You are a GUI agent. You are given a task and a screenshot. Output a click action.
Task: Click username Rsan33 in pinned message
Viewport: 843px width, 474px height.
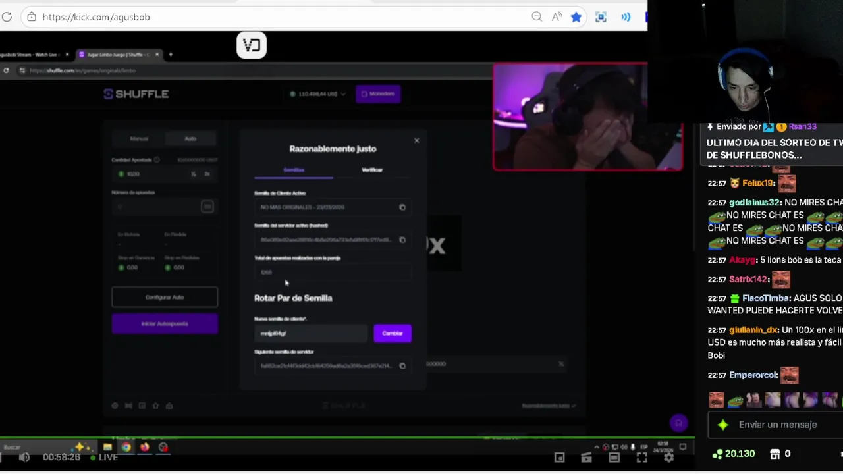pyautogui.click(x=802, y=126)
